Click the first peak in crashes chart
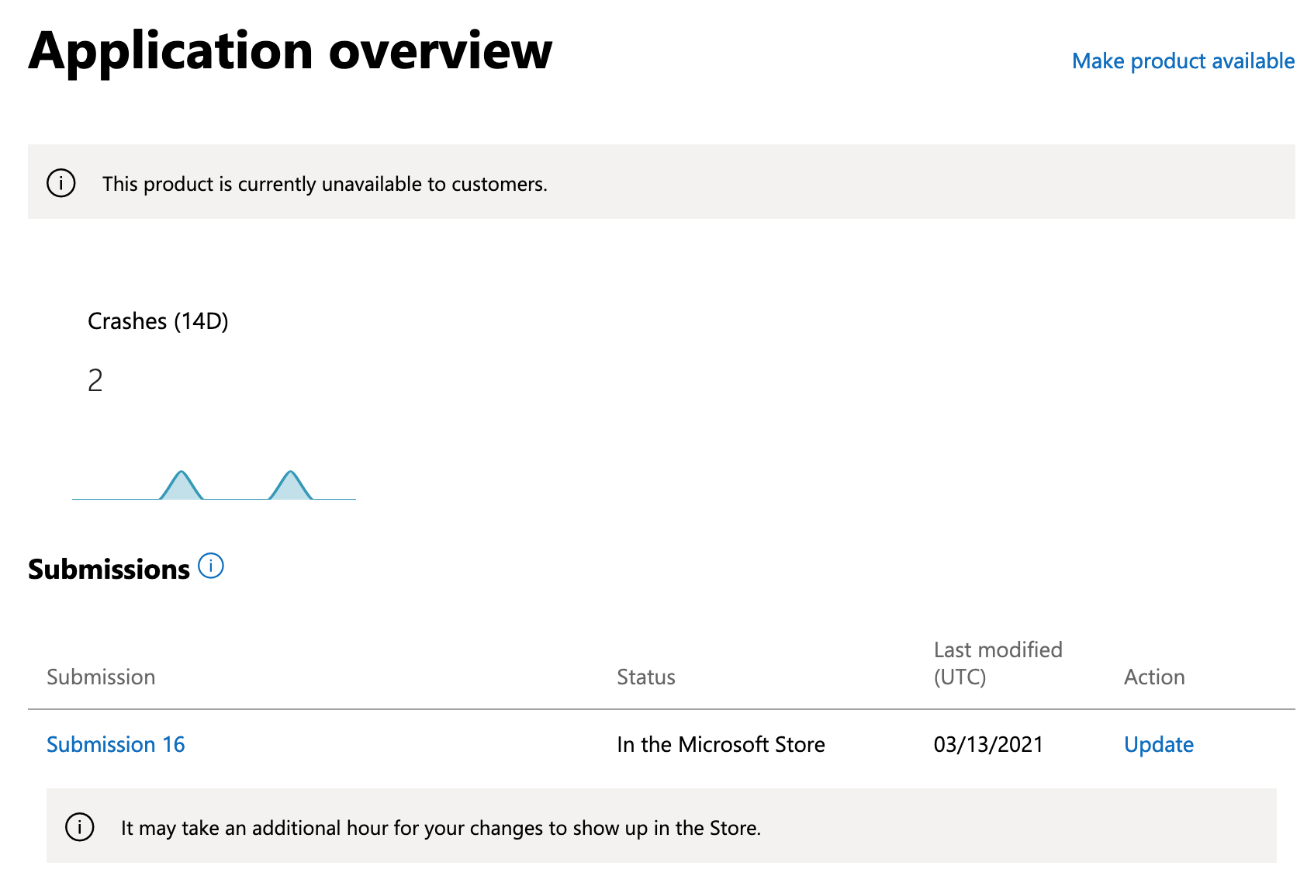The height and width of the screenshot is (883, 1314). click(181, 483)
